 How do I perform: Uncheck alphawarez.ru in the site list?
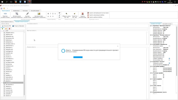point(4,46)
